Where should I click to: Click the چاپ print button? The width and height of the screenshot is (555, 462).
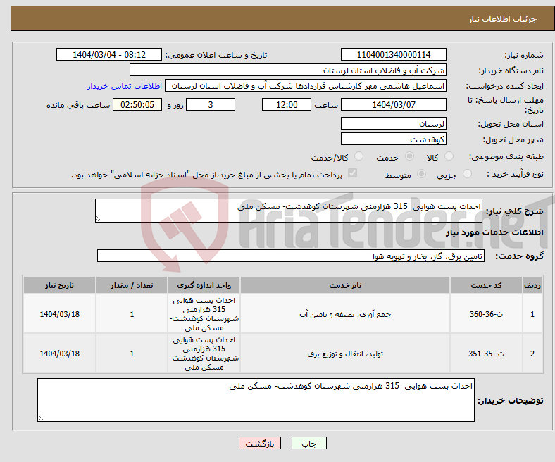pyautogui.click(x=309, y=443)
